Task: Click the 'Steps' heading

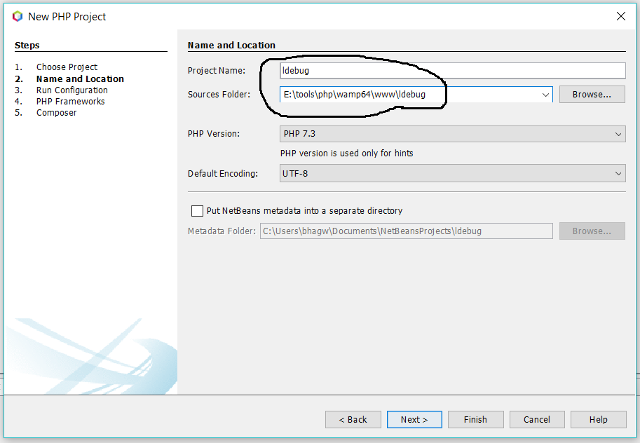Action: 27,45
